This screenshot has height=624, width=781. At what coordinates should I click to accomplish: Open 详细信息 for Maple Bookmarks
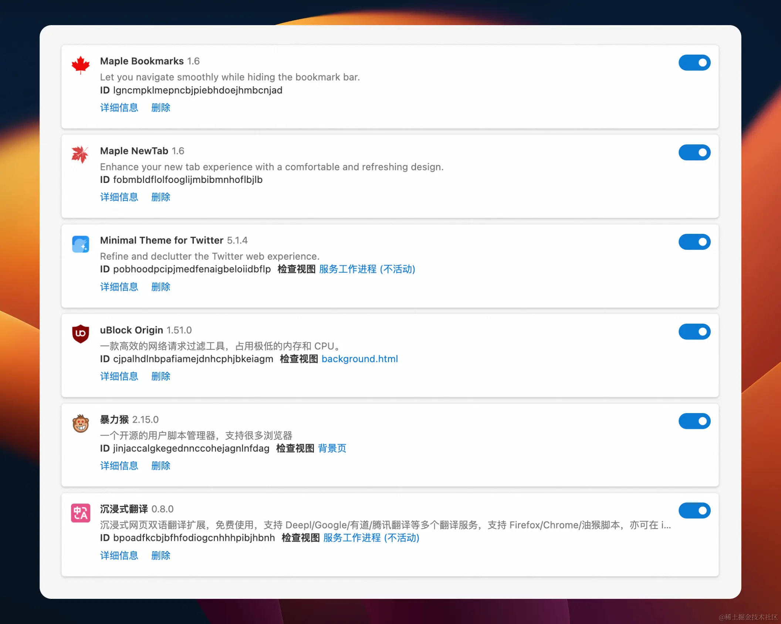tap(119, 108)
